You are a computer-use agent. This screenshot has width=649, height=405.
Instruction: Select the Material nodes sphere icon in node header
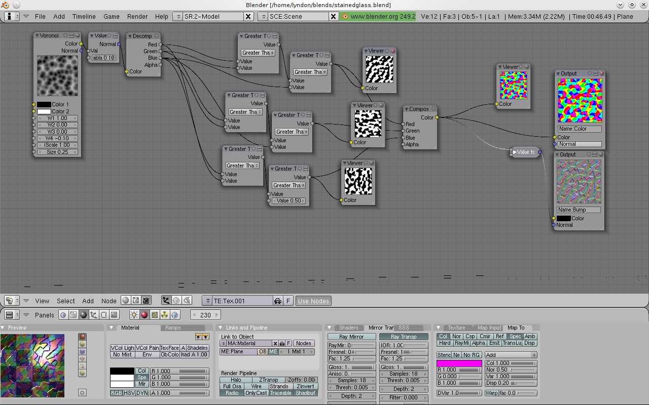coord(126,300)
